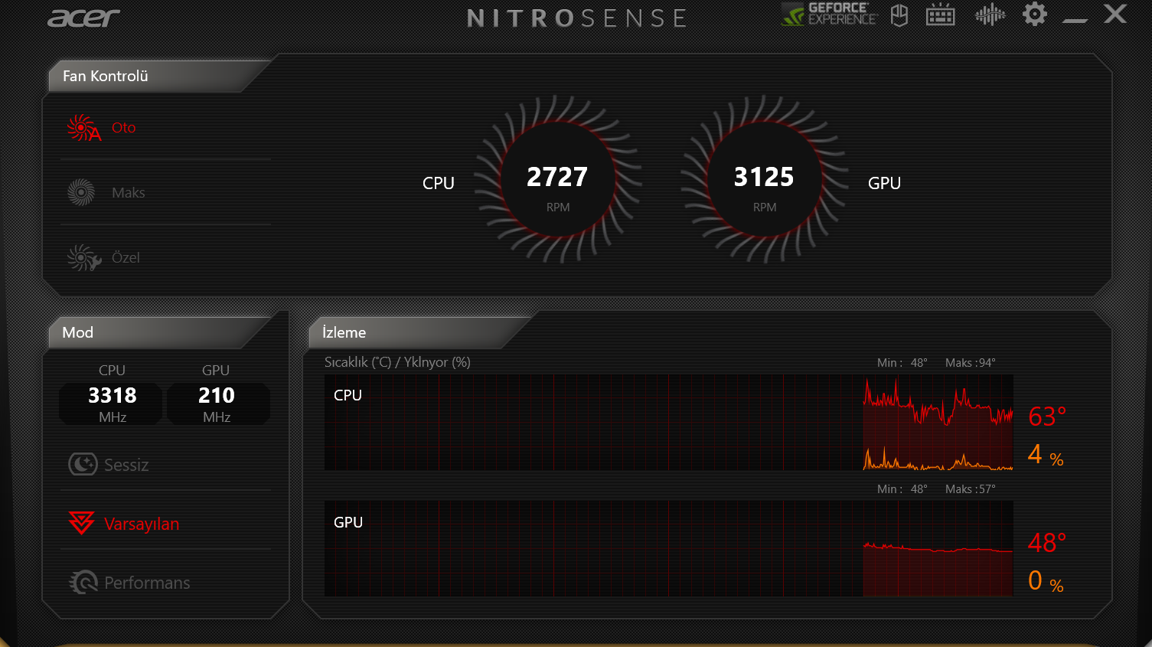The width and height of the screenshot is (1152, 647).
Task: Click the shield icon in the top bar
Action: (x=899, y=15)
